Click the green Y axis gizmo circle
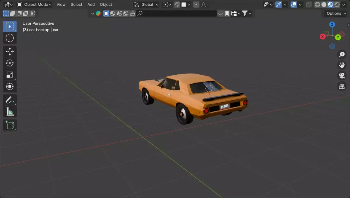Screen dimensions: 350x198 (x=338, y=37)
